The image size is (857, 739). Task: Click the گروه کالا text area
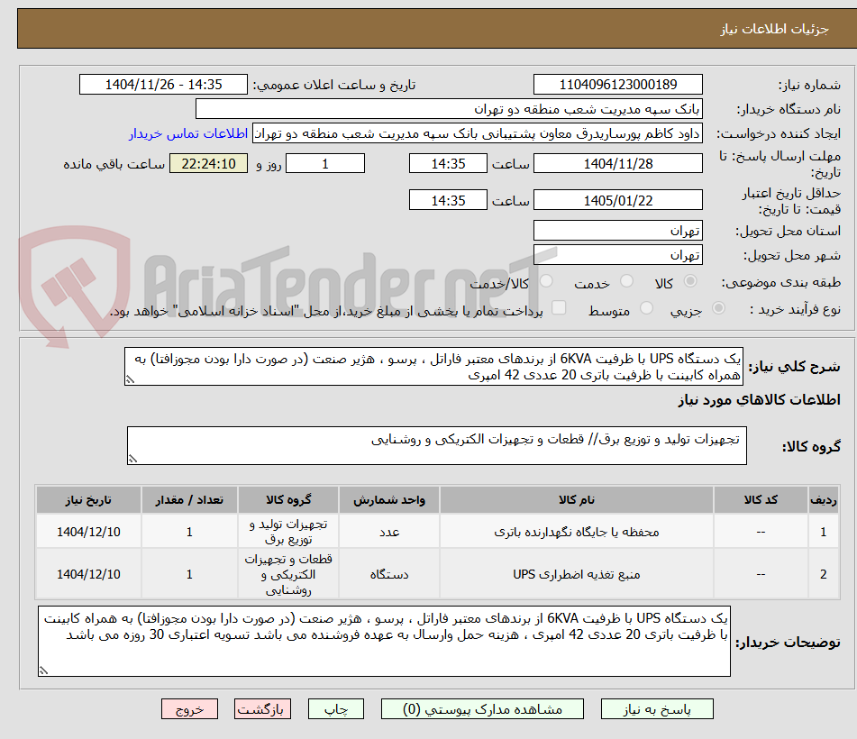pos(437,446)
